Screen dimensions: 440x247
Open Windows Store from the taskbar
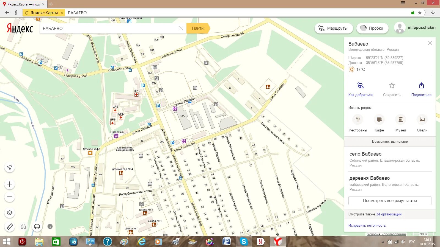coord(56,242)
